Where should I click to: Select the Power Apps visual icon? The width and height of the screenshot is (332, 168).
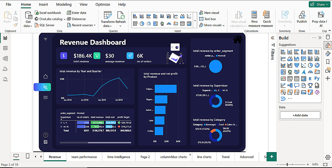317,92
